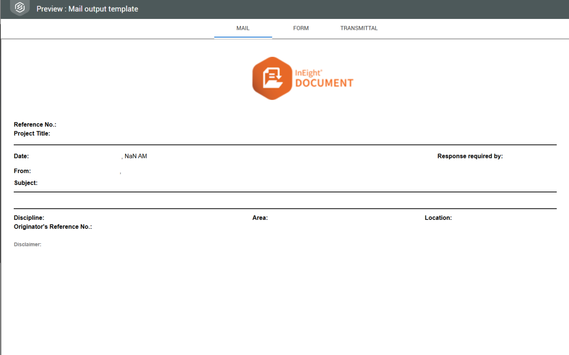Click the Response required by label

470,156
